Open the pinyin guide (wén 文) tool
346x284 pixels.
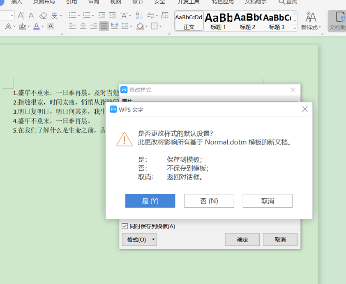click(55, 16)
